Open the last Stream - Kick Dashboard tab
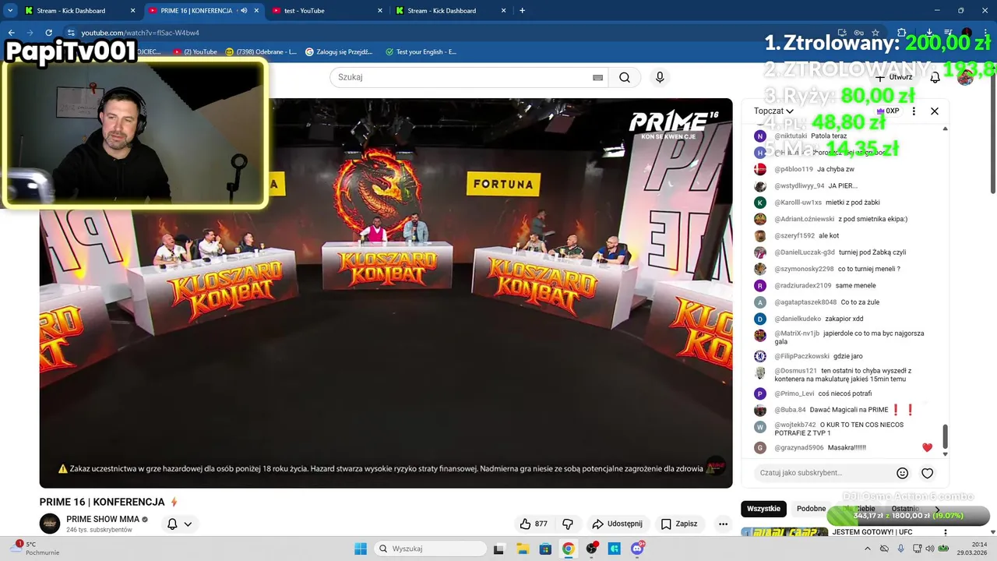The height and width of the screenshot is (561, 997). click(450, 11)
